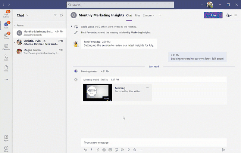Image resolution: width=241 pixels, height=153 pixels.
Task: Go forward with the forward arrow
Action: coord(9,5)
